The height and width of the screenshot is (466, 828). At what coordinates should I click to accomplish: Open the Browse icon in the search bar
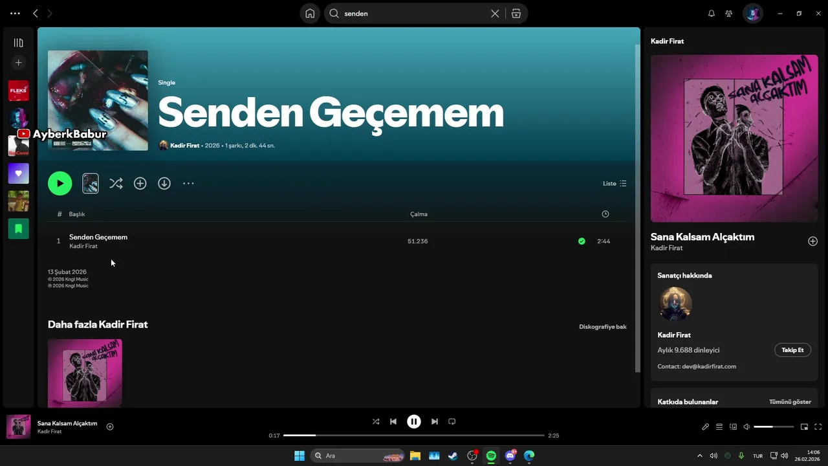[516, 14]
